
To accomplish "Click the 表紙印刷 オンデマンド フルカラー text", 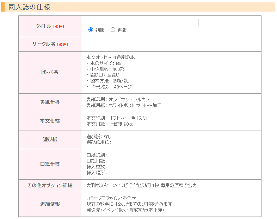I will pyautogui.click(x=120, y=99).
